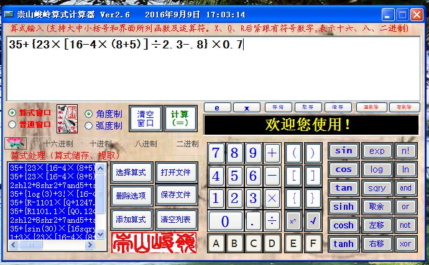Select the 二进制 binary option

(x=183, y=143)
